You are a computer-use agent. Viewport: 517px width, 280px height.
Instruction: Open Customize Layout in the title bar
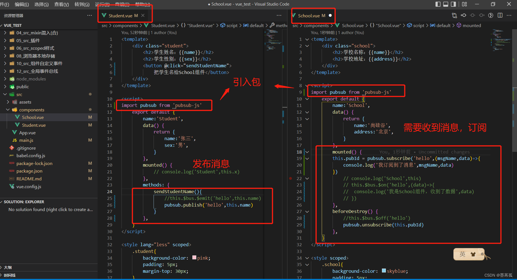click(464, 4)
